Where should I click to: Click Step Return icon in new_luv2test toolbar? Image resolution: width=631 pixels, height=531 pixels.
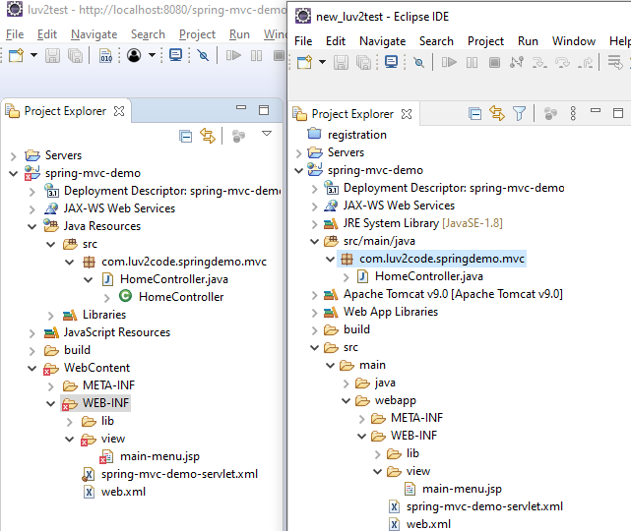click(585, 62)
